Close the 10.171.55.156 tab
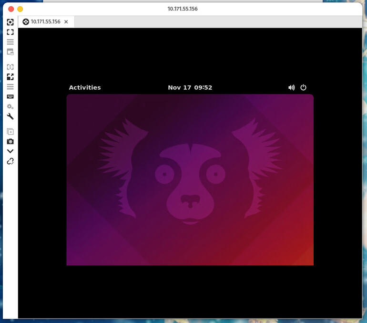Screen dimensions: 367x323 click(x=66, y=22)
